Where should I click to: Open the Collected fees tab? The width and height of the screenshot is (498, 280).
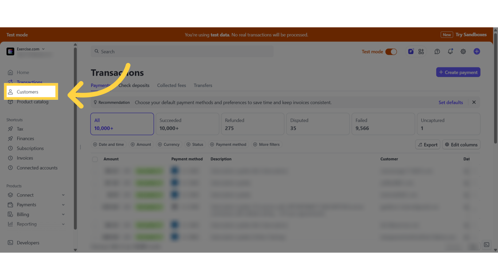coord(171,85)
